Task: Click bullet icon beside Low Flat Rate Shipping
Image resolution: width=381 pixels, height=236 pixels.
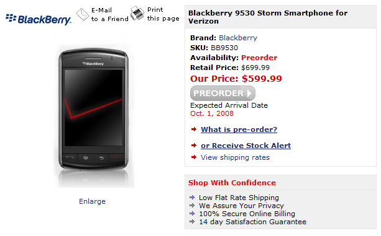Action: click(192, 198)
